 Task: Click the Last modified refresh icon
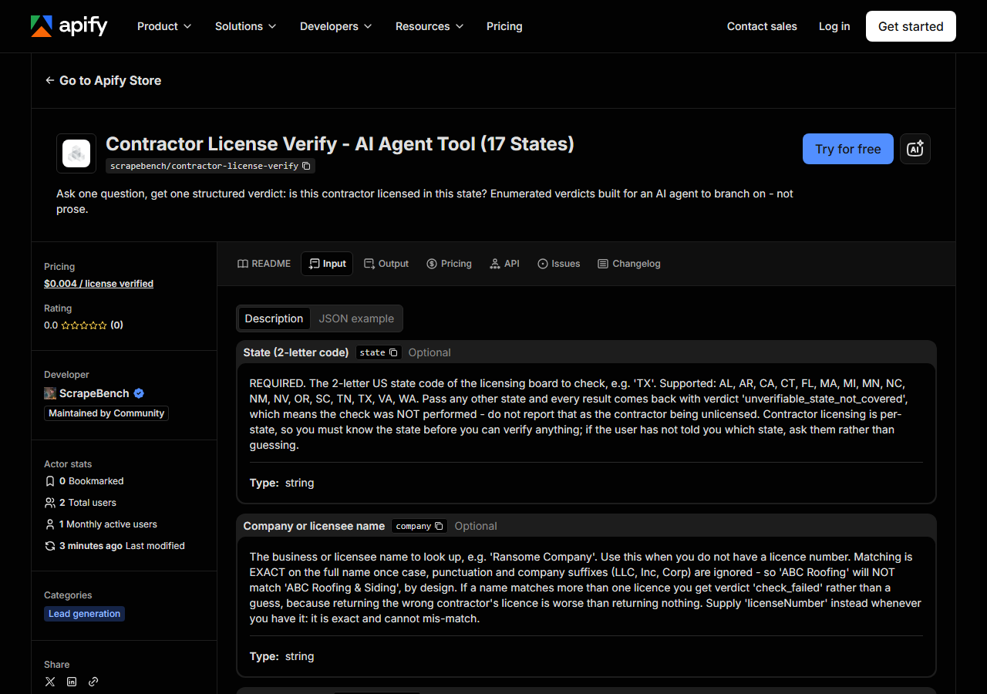coord(50,546)
